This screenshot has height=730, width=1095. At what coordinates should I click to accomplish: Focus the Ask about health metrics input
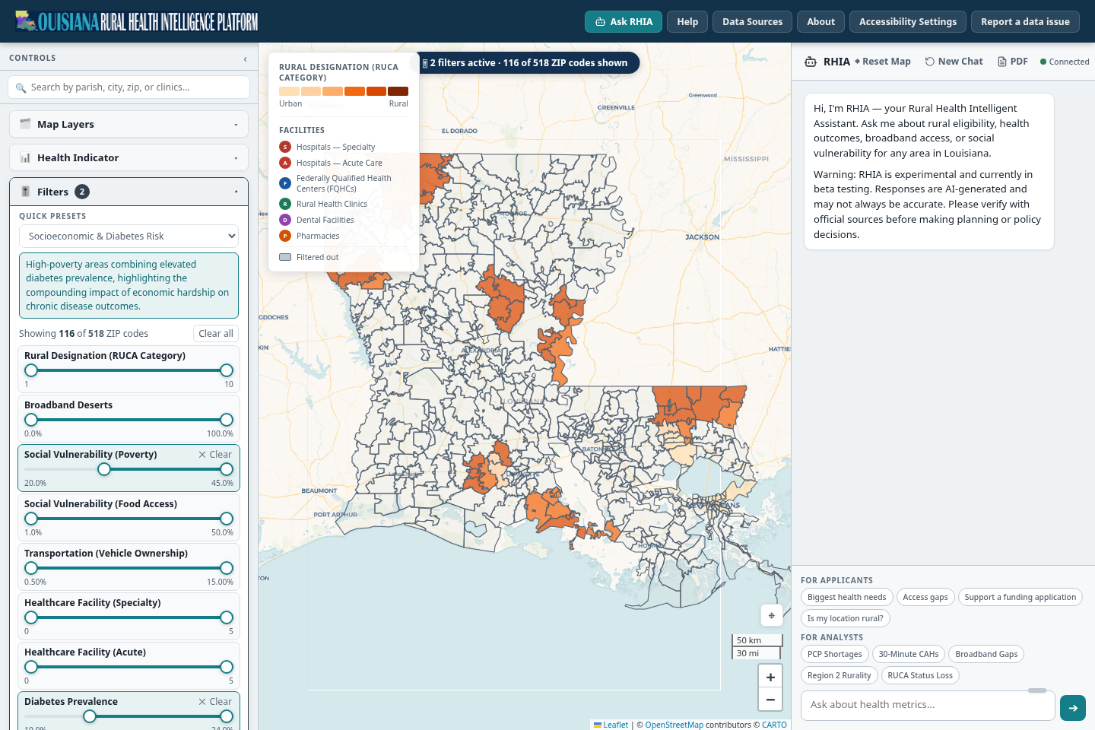928,705
